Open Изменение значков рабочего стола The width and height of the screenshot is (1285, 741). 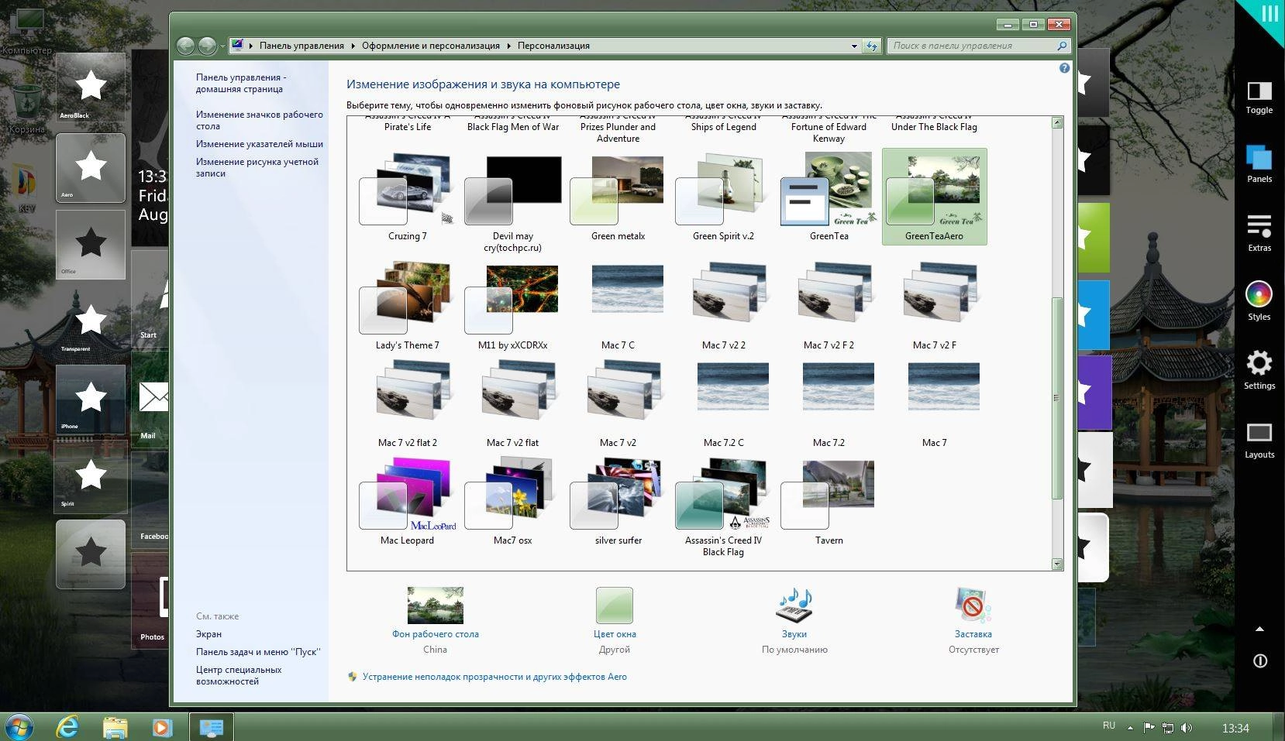(259, 120)
